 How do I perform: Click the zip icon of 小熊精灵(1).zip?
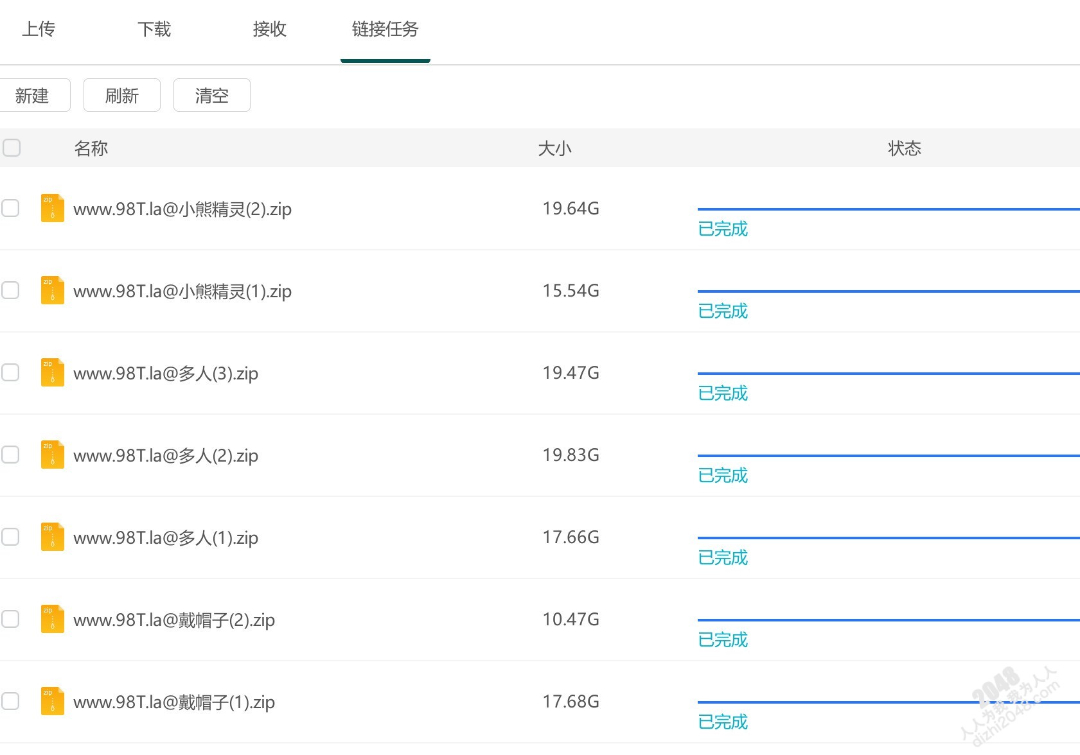click(x=53, y=290)
